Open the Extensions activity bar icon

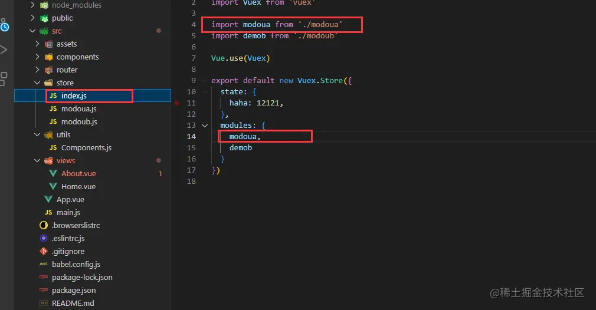pyautogui.click(x=4, y=78)
